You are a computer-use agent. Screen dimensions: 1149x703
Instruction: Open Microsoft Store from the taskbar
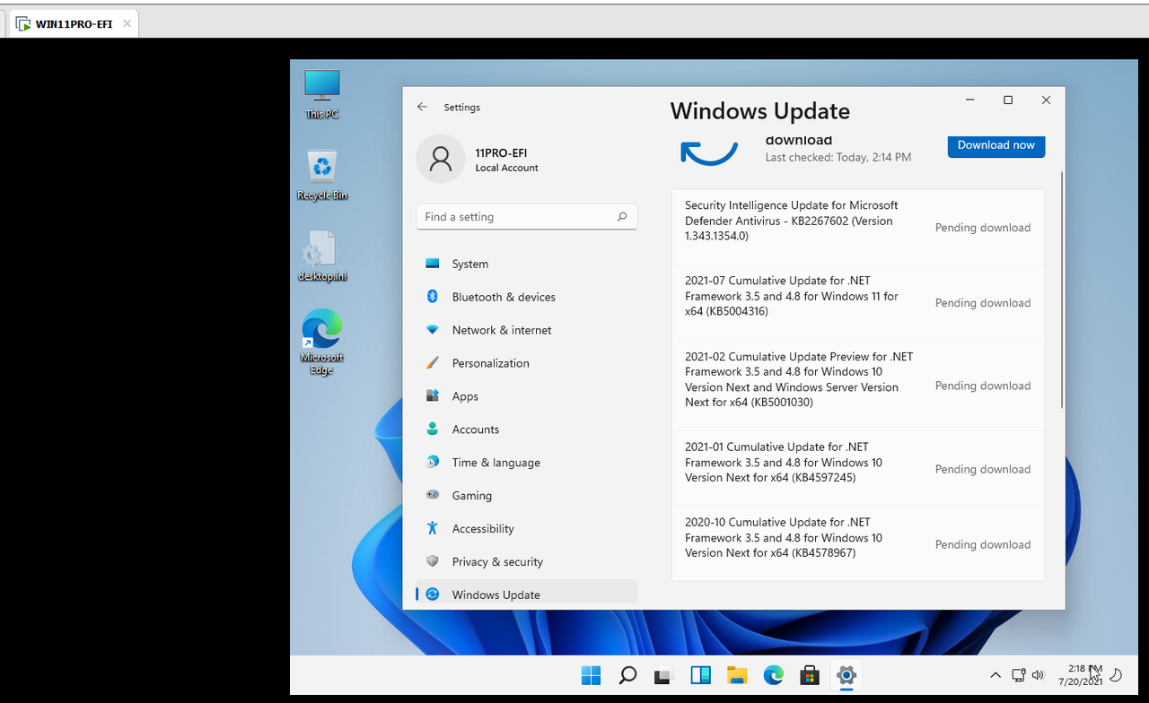click(810, 675)
